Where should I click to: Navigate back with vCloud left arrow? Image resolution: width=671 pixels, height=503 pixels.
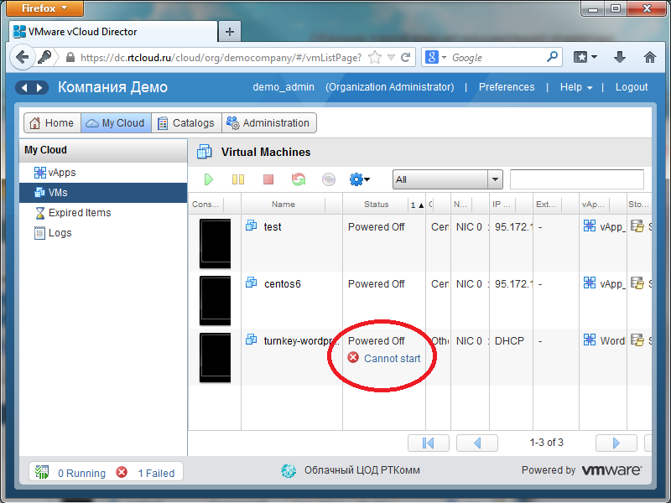point(24,88)
